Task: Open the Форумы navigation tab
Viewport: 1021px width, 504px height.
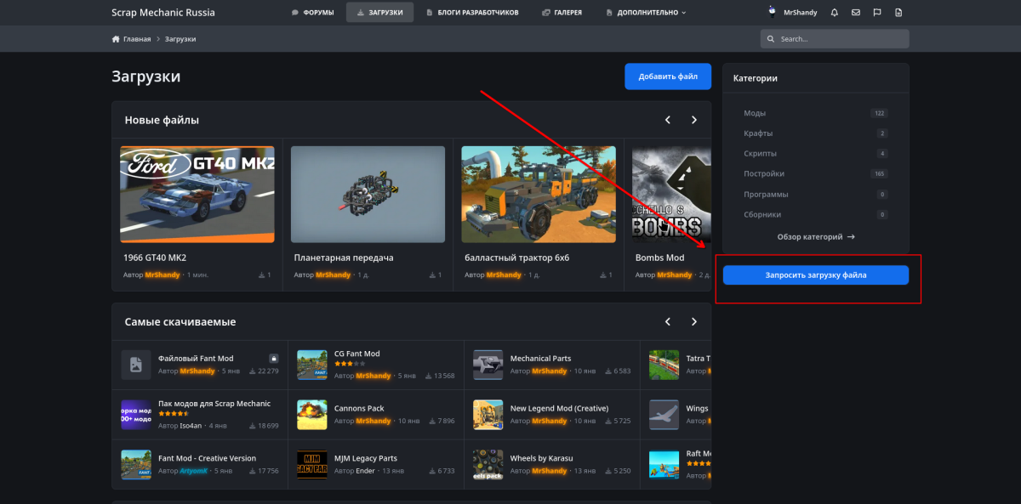Action: [x=312, y=13]
